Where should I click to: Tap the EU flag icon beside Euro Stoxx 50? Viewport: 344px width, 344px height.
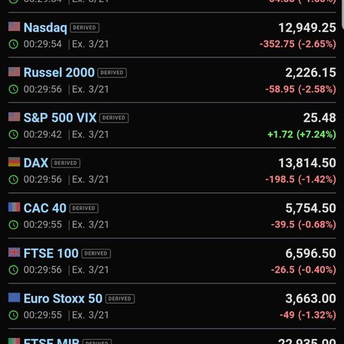[14, 298]
